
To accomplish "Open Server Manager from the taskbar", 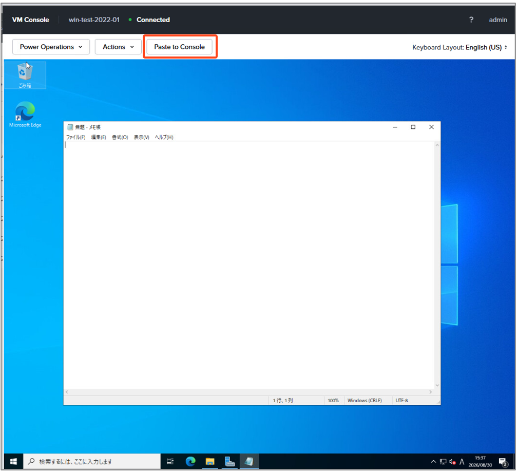I will coord(229,461).
